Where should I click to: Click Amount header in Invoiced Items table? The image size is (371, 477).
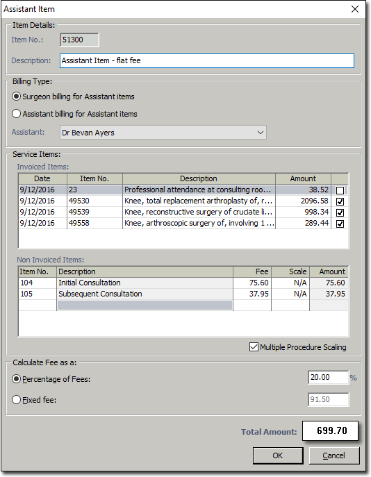(x=303, y=178)
